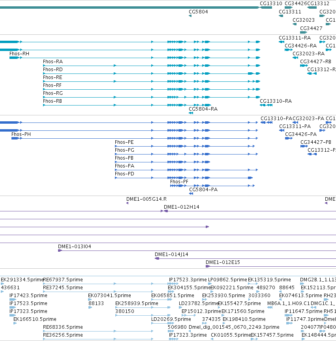
Task: Select the EK135319.5prime EST label
Action: point(269,280)
